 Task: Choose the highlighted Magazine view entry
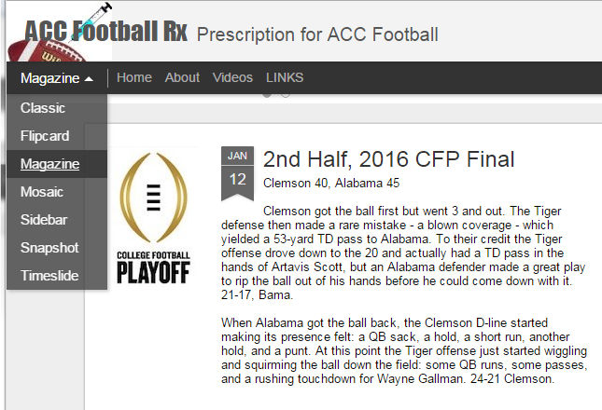49,164
